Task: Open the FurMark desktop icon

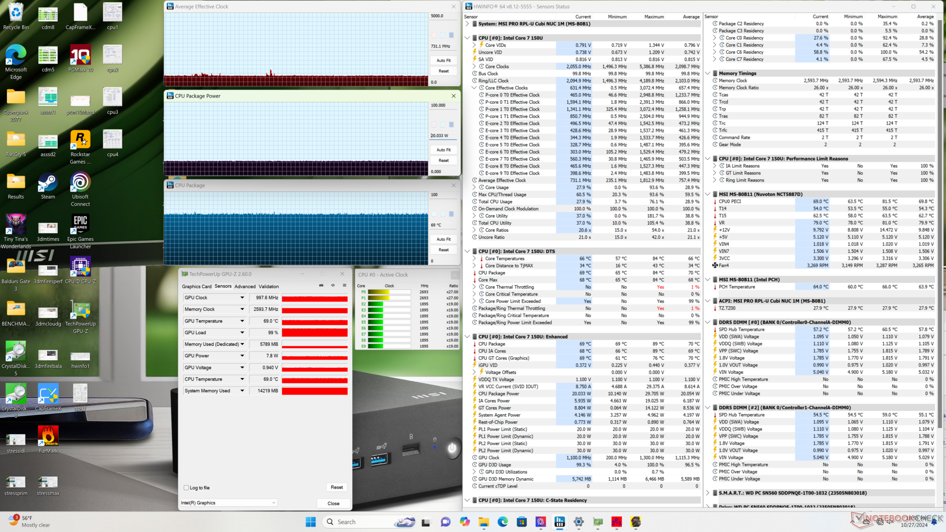Action: pos(48,440)
